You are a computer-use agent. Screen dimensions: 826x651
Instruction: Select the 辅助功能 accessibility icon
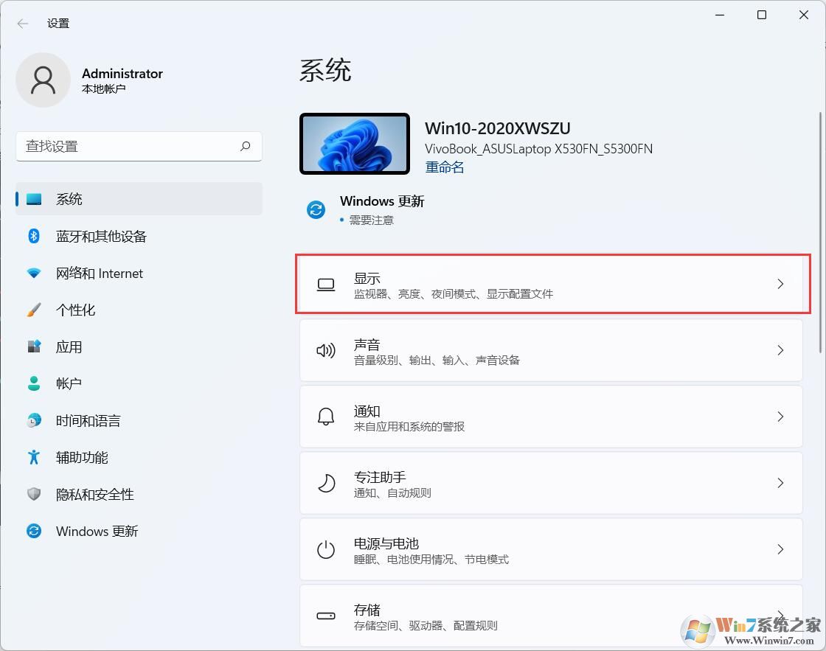pos(35,457)
